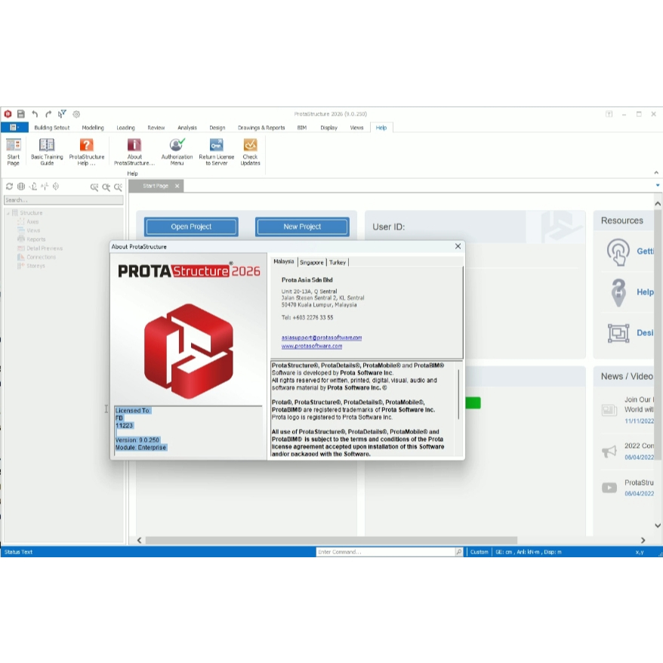Select Reports in the structure tree
Image resolution: width=663 pixels, height=663 pixels.
coord(36,239)
